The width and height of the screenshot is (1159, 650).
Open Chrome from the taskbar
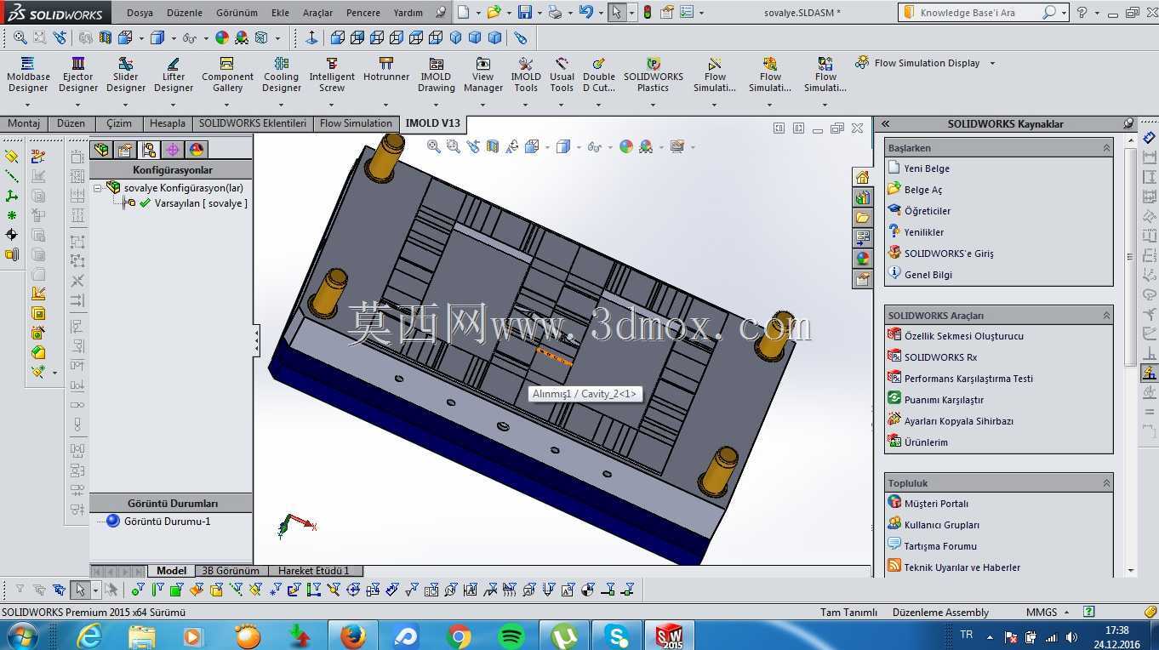click(x=459, y=636)
